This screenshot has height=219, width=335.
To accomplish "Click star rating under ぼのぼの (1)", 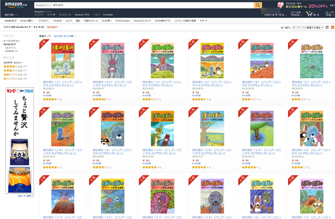I will pyautogui.click(x=50, y=99).
